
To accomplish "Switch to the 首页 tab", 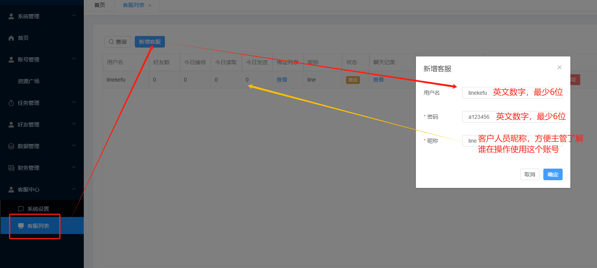I will [x=100, y=5].
